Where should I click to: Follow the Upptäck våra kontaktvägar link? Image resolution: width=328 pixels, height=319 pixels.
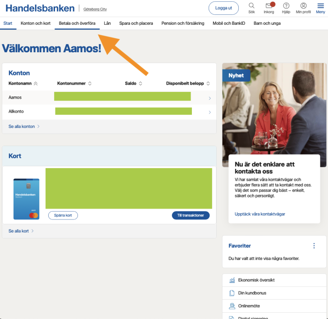[260, 214]
